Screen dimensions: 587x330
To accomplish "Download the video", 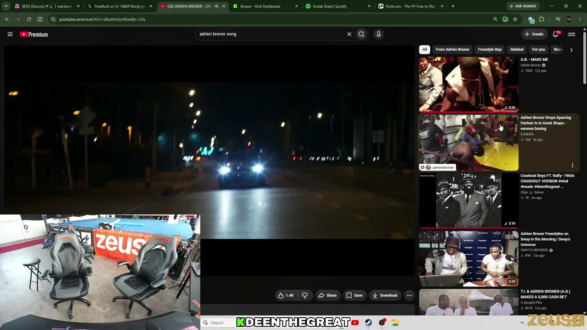I will coord(385,295).
